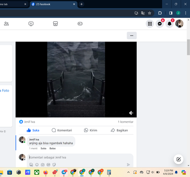Play the dark ocean stairs video
This screenshot has width=190, height=177.
coord(76,79)
